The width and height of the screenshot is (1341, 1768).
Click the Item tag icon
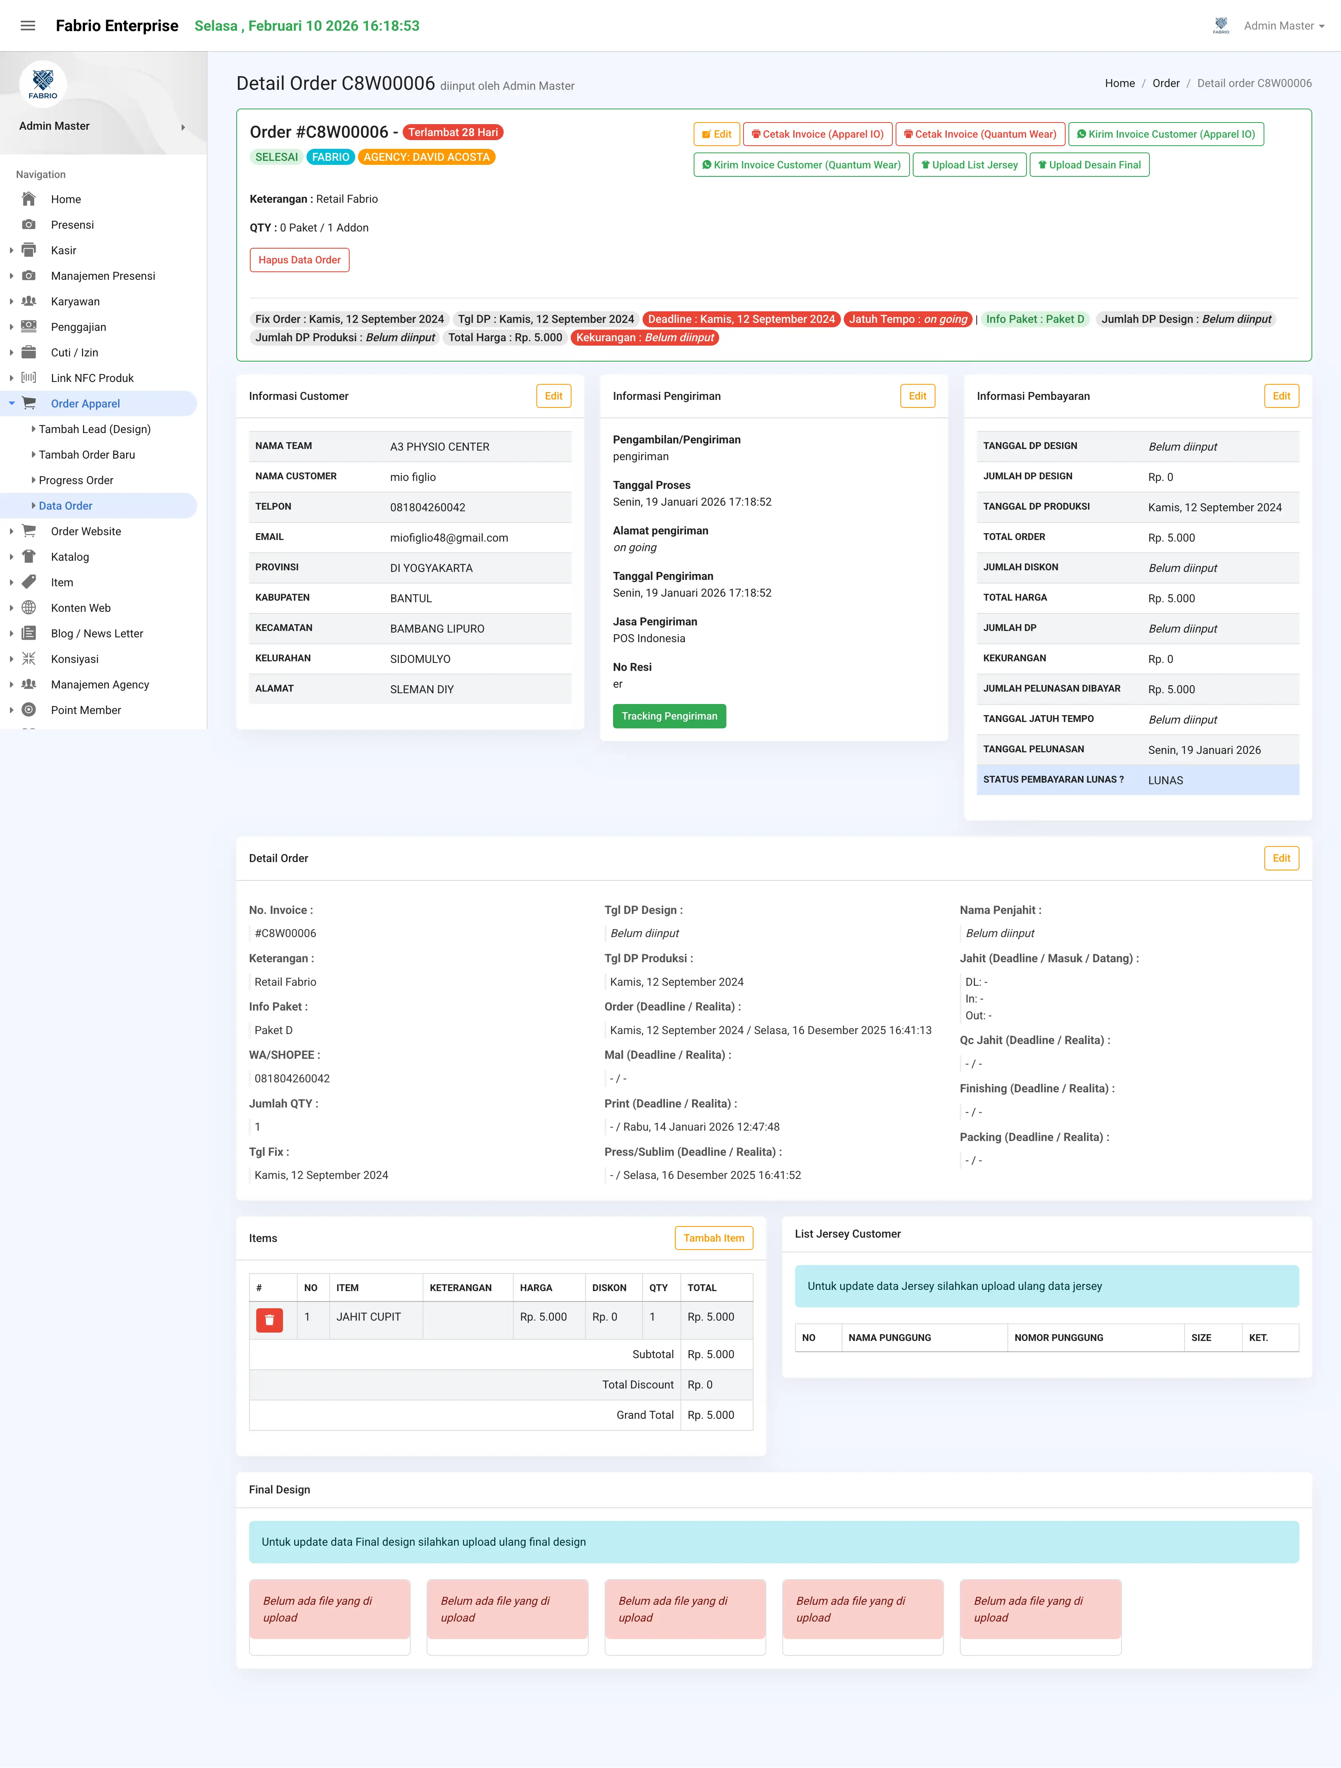(29, 582)
